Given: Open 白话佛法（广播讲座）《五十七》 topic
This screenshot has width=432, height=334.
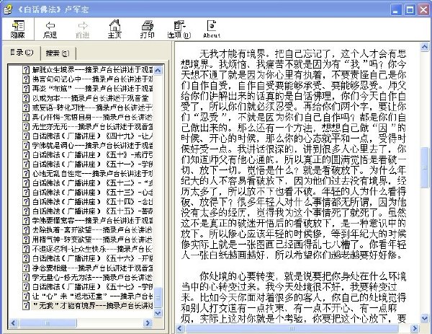Looking at the screenshot, I should pyautogui.click(x=92, y=286).
